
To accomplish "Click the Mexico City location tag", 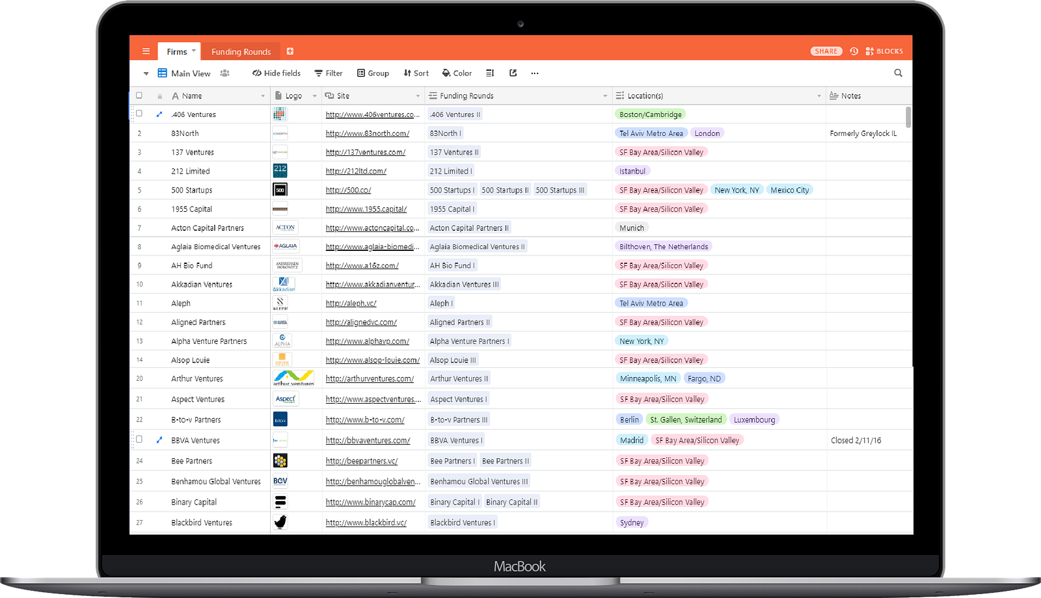I will click(x=790, y=190).
